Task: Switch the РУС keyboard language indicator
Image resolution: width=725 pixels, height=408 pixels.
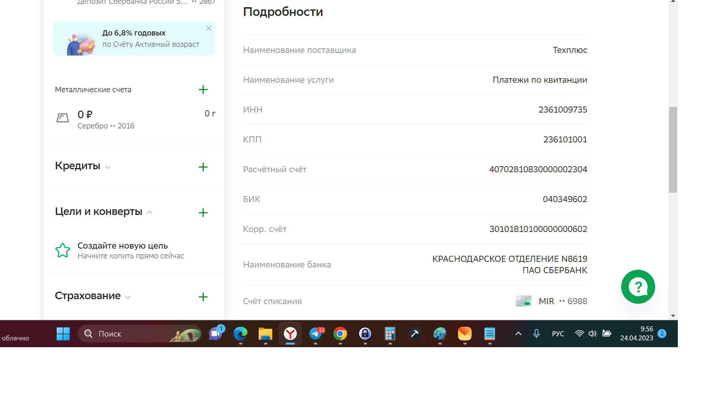Action: click(x=558, y=334)
